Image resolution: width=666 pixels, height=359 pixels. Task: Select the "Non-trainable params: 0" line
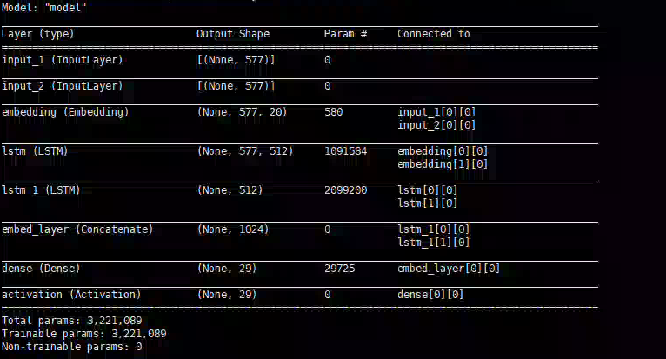tap(72, 347)
